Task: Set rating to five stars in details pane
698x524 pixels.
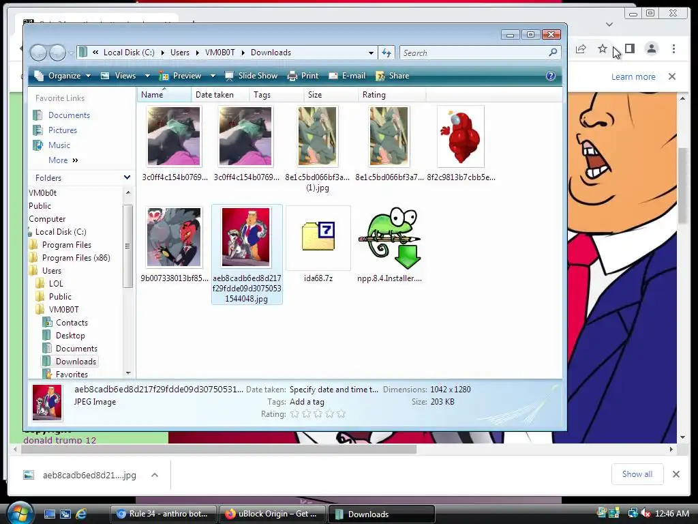Action: coord(341,414)
